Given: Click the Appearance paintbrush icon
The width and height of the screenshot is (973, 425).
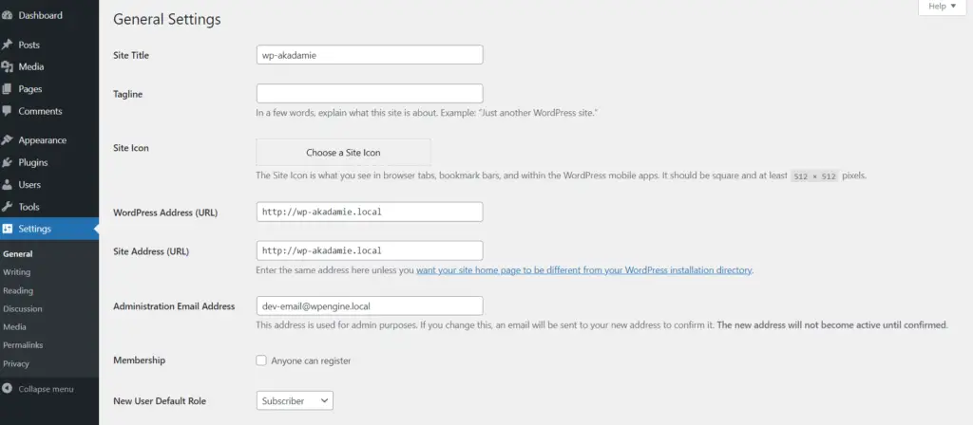Looking at the screenshot, I should point(7,140).
